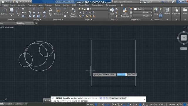
Task: Click the Text annotation tool
Action: click(x=51, y=11)
